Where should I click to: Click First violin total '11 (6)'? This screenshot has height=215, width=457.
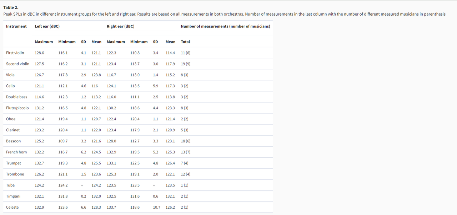186,53
